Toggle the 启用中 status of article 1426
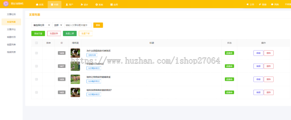 pos(229,79)
